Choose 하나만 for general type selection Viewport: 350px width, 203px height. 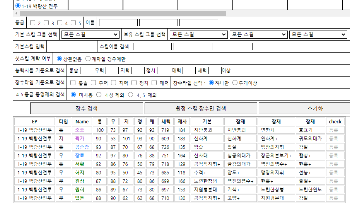211,83
